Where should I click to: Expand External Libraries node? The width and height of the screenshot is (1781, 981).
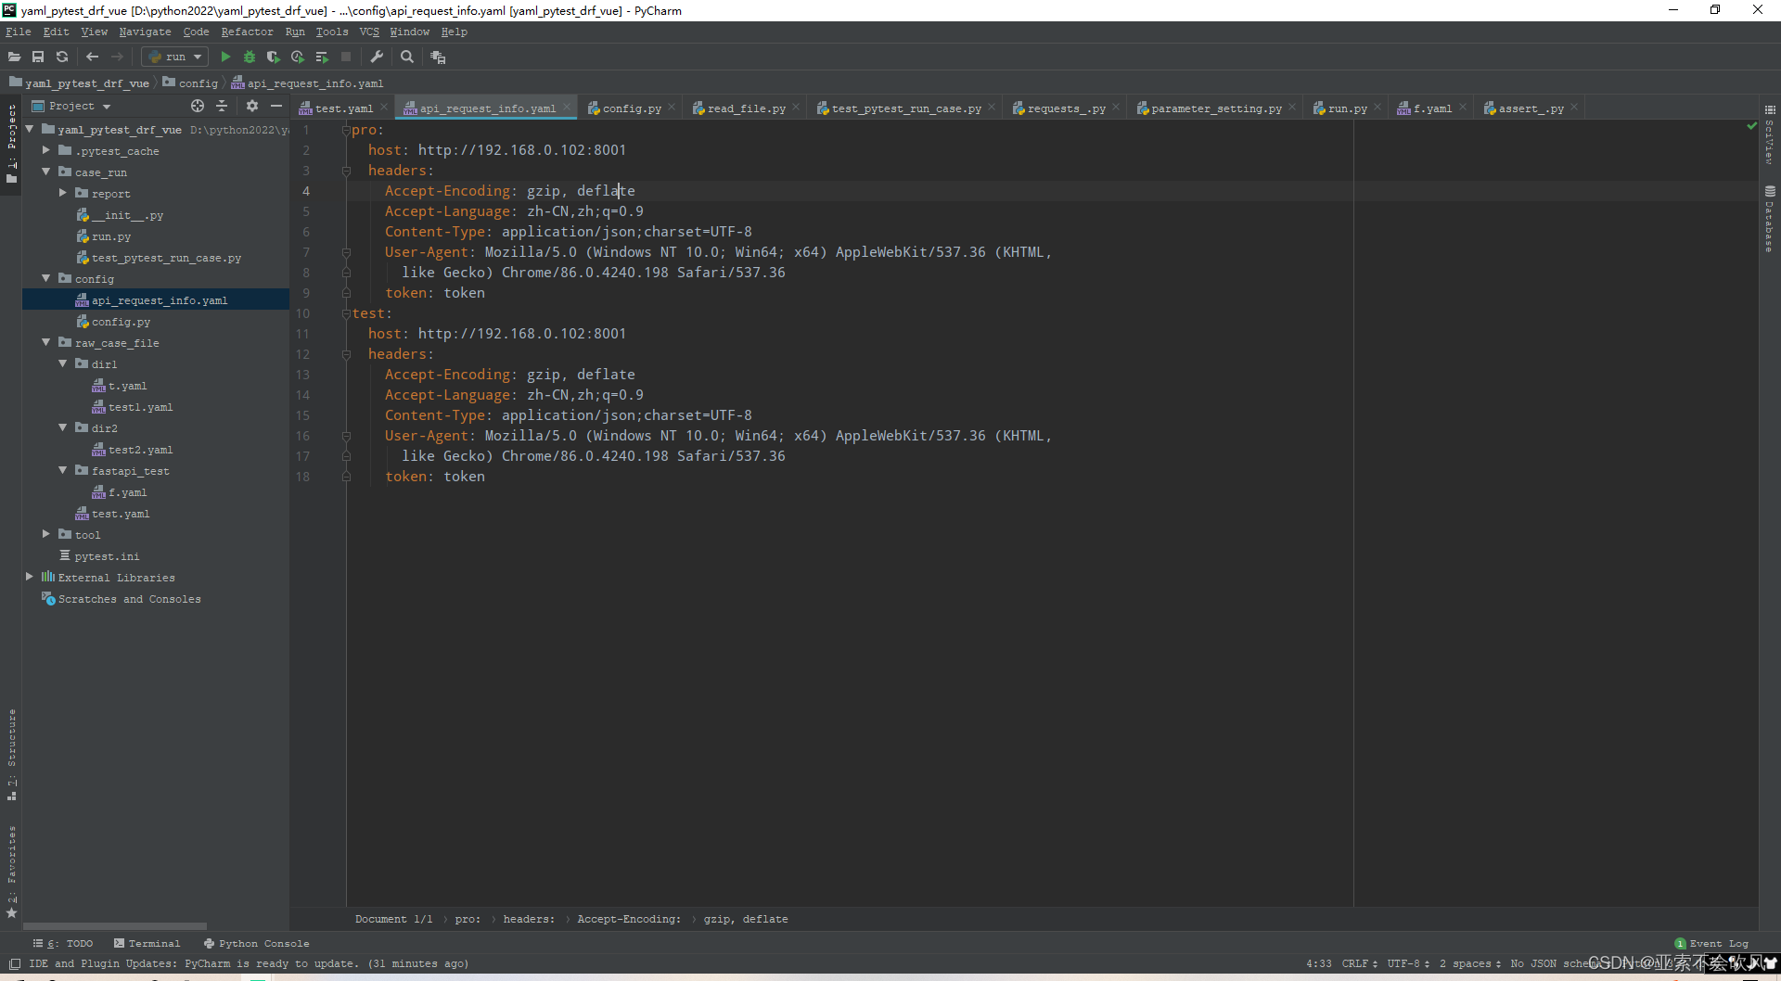30,577
